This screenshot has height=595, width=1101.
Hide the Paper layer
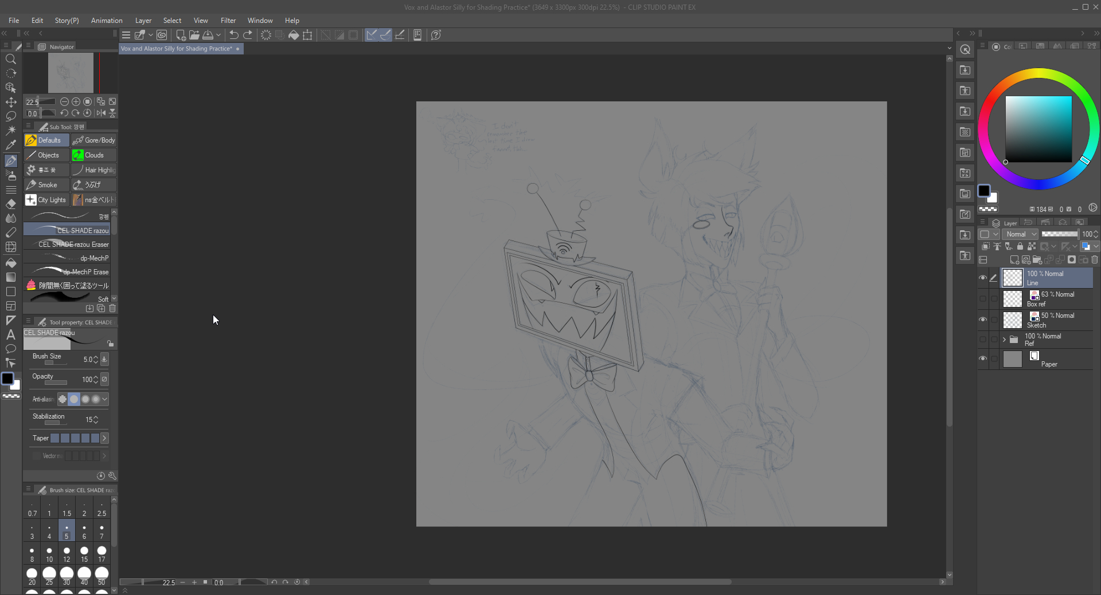point(983,358)
